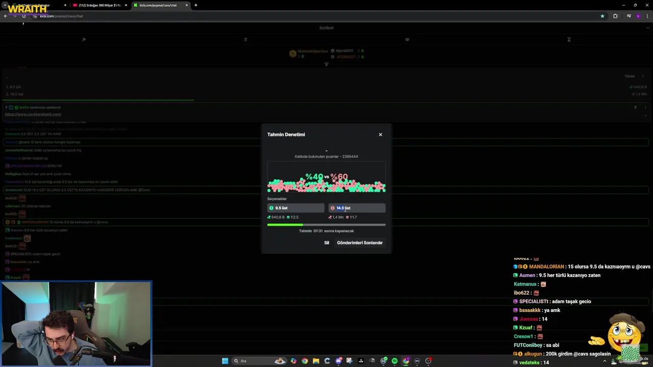Click alkugun 200k girdim overlay message
The height and width of the screenshot is (367, 653).
562,354
